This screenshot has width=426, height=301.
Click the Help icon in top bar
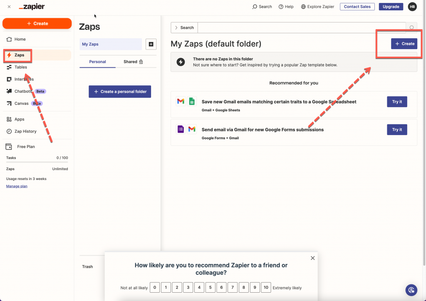coord(281,7)
